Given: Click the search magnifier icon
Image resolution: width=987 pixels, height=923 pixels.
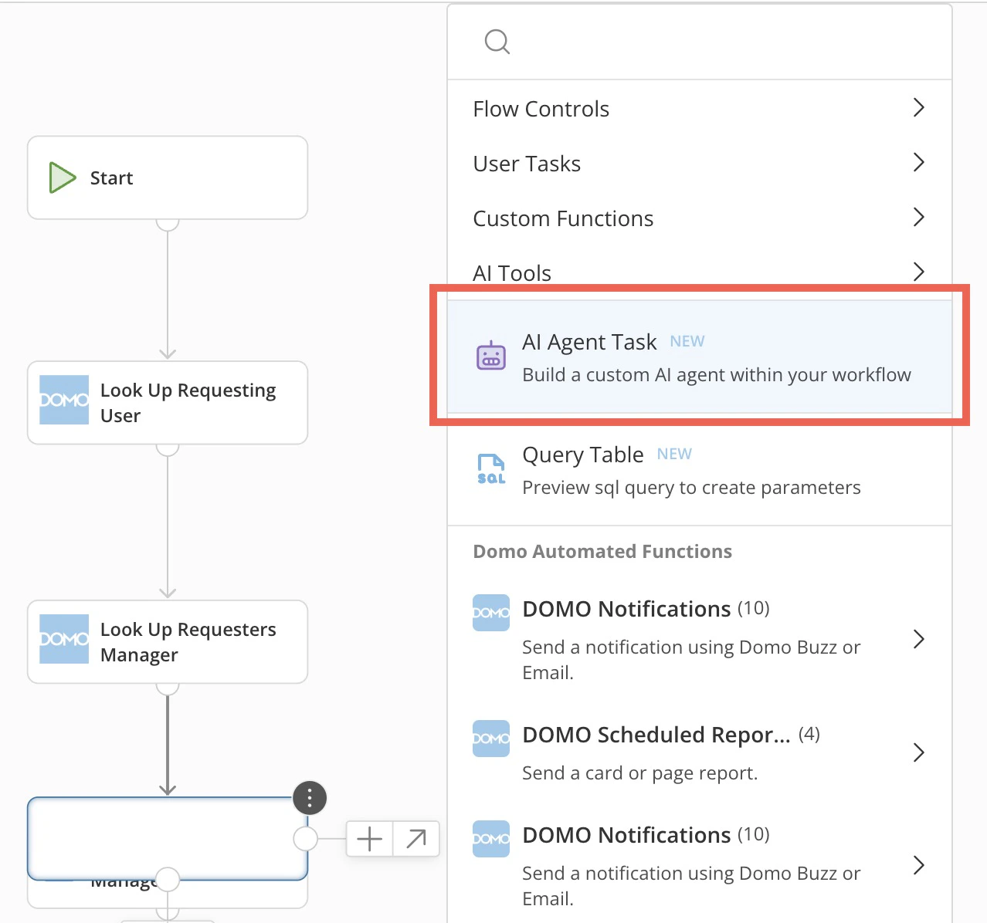Looking at the screenshot, I should point(497,42).
